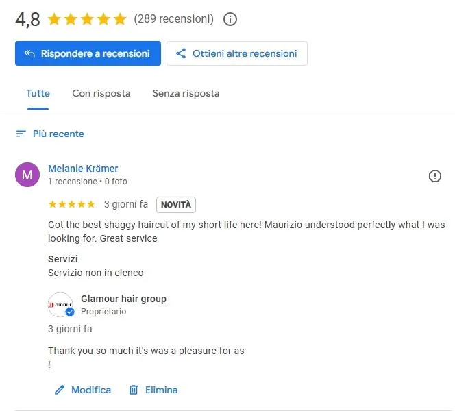
Task: Click Melanie Krämer's purple M avatar
Action: [27, 175]
